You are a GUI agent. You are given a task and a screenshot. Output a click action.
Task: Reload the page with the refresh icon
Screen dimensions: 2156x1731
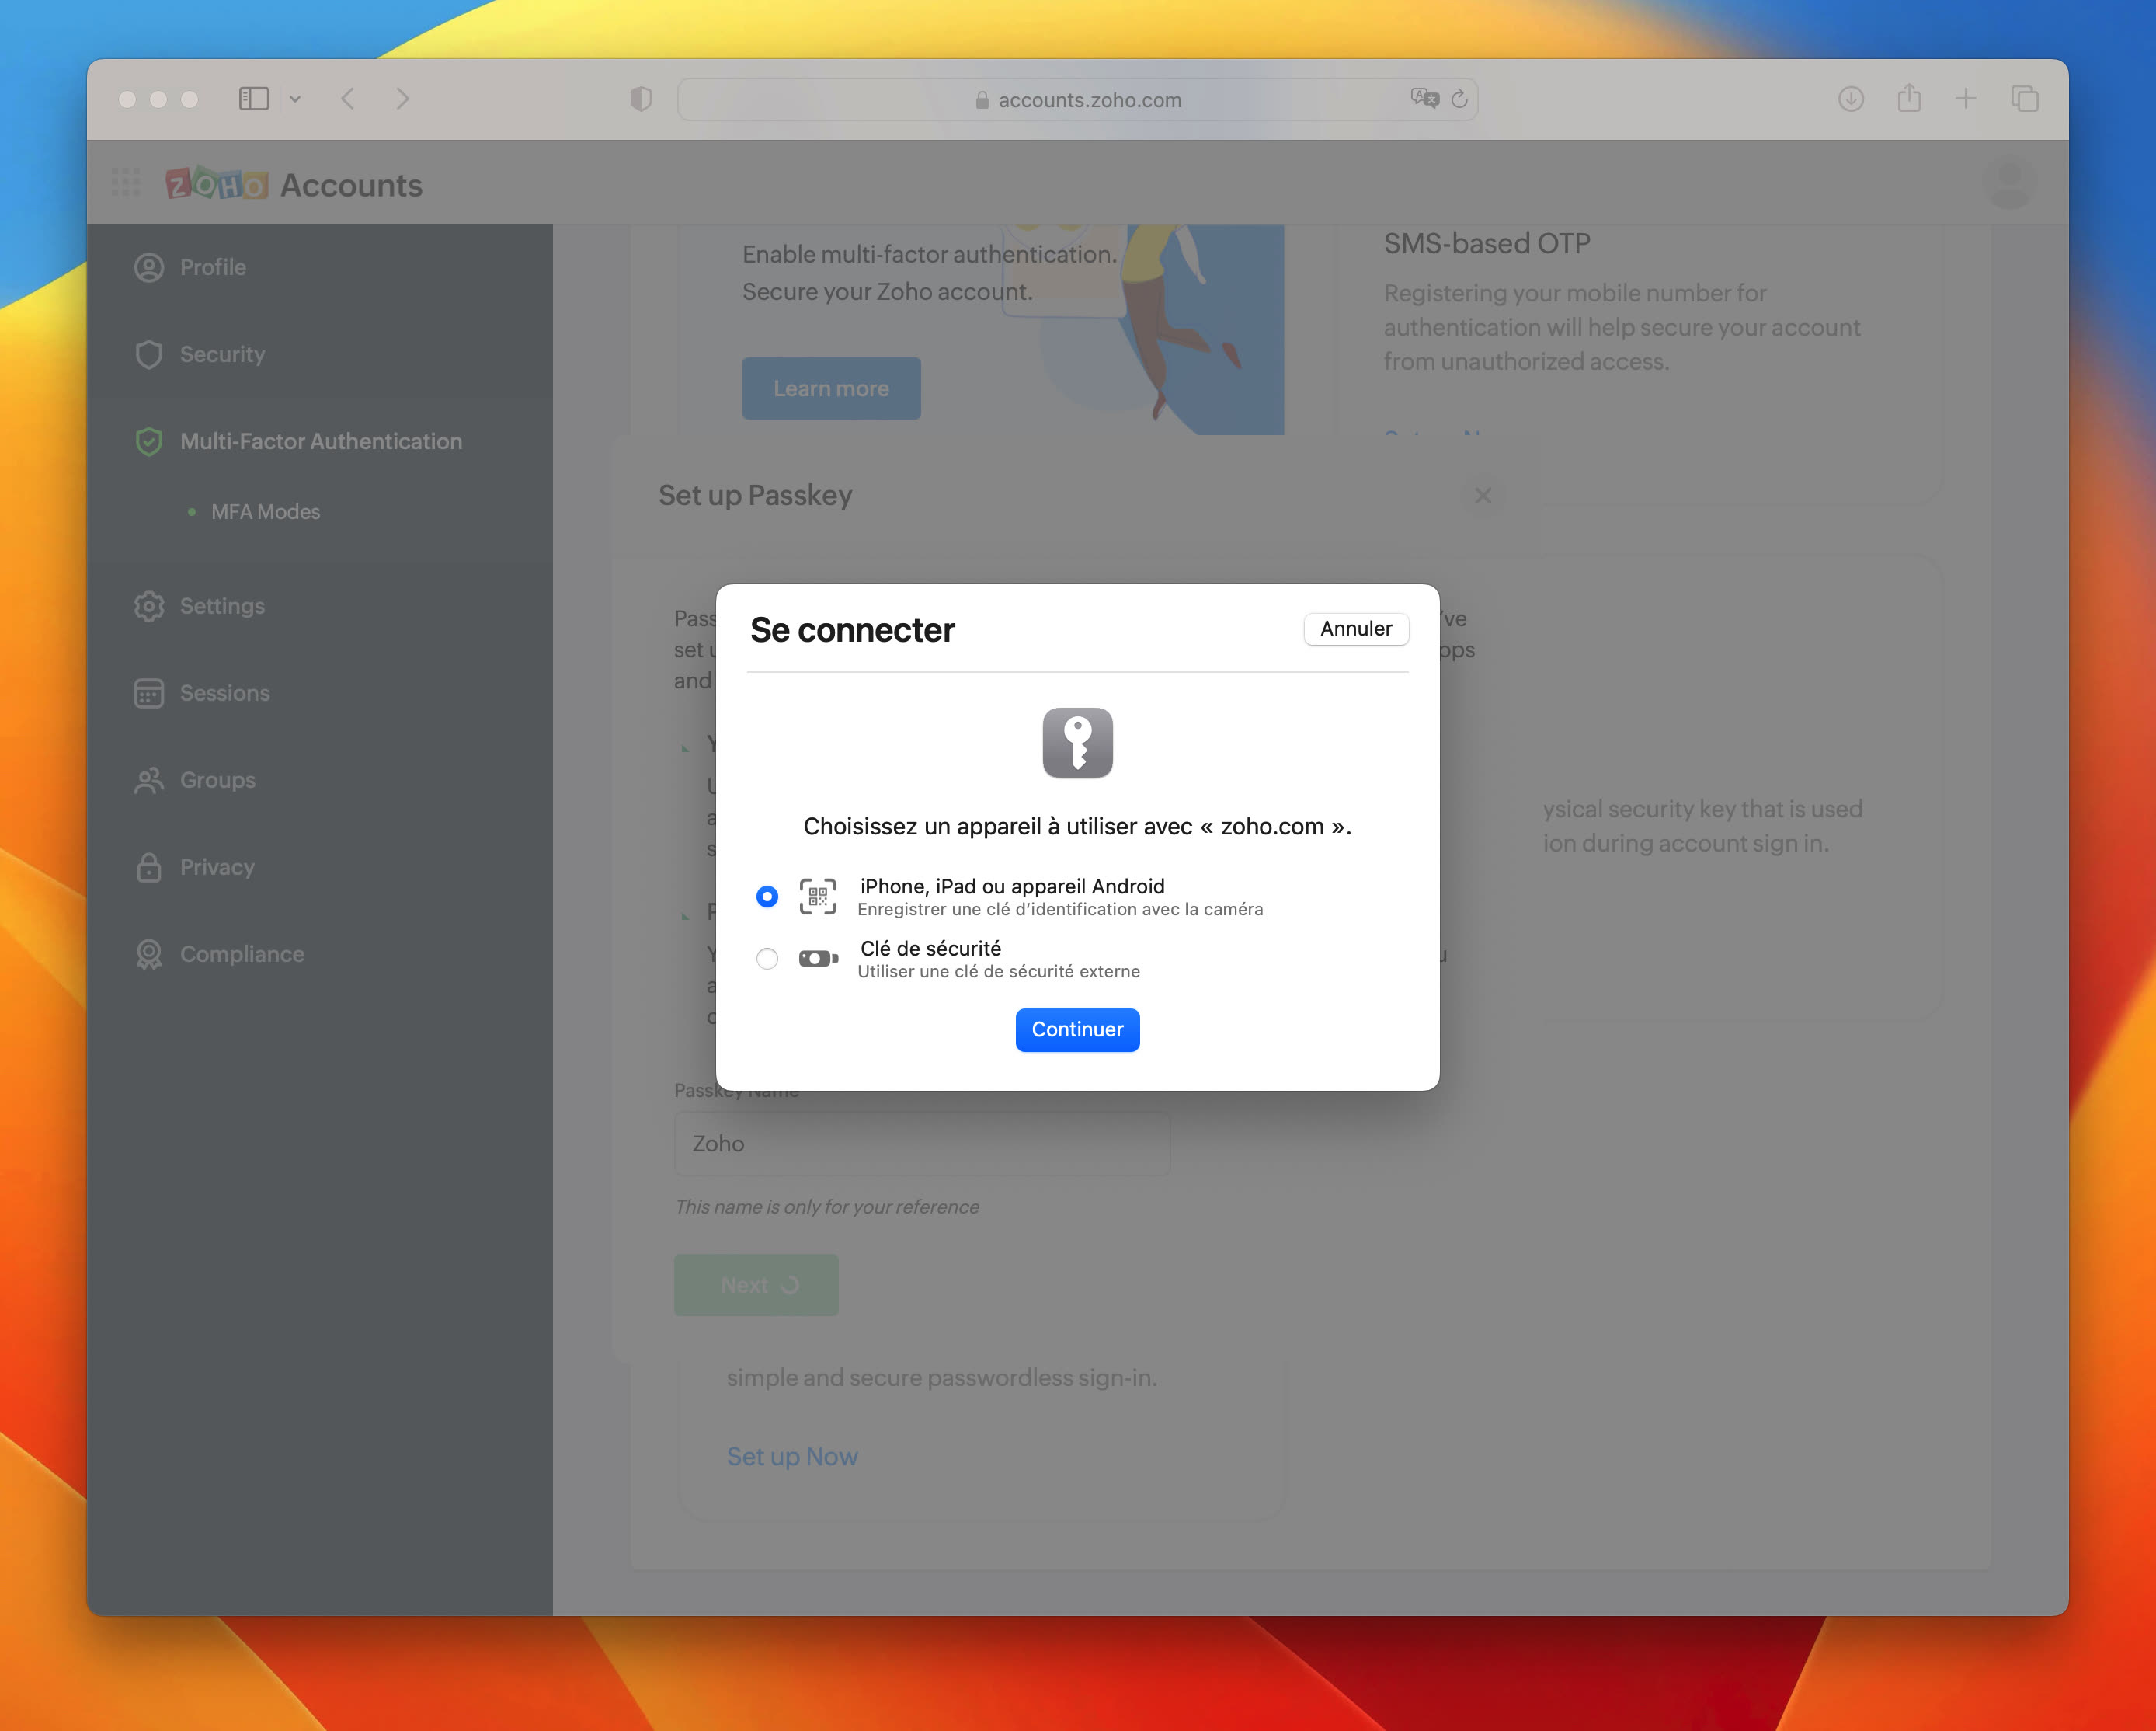point(1459,98)
